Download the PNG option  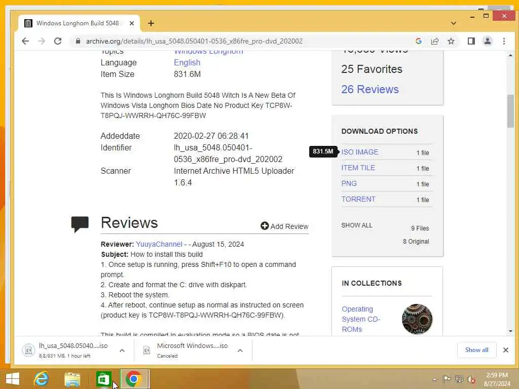pyautogui.click(x=349, y=183)
